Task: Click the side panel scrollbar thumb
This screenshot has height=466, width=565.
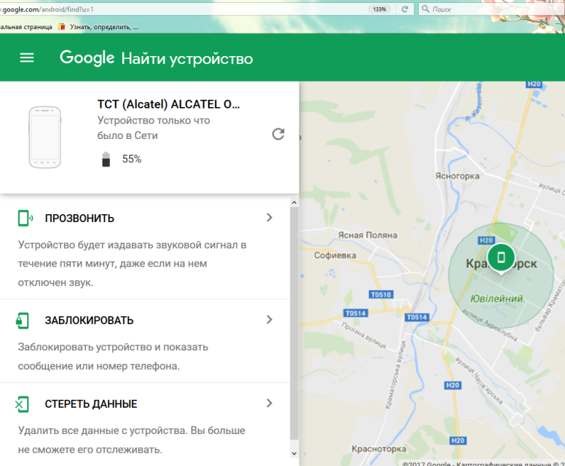Action: 294,323
